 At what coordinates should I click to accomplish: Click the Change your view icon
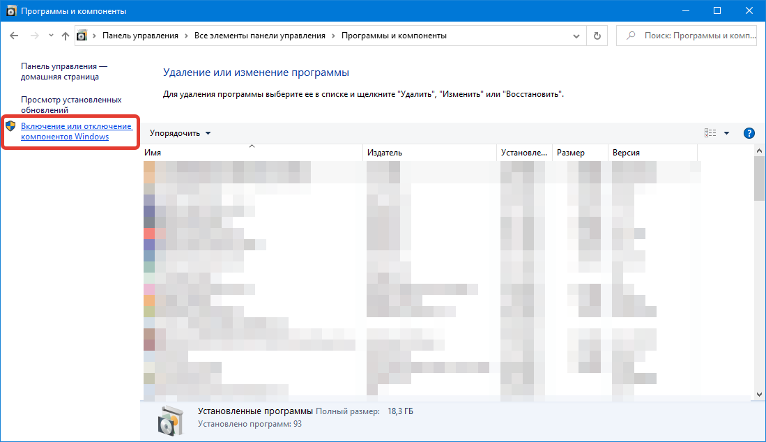click(x=709, y=132)
